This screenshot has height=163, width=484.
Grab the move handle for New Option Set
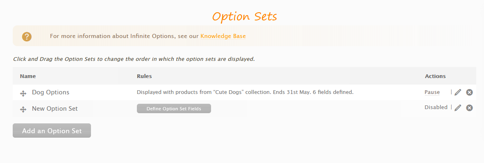[x=23, y=109]
